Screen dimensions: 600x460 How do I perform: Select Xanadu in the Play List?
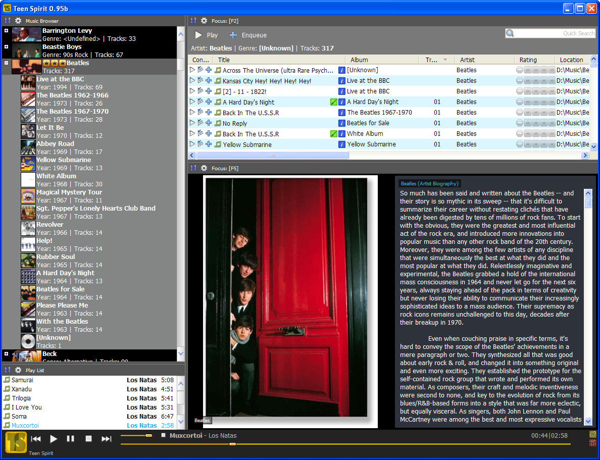[89, 389]
